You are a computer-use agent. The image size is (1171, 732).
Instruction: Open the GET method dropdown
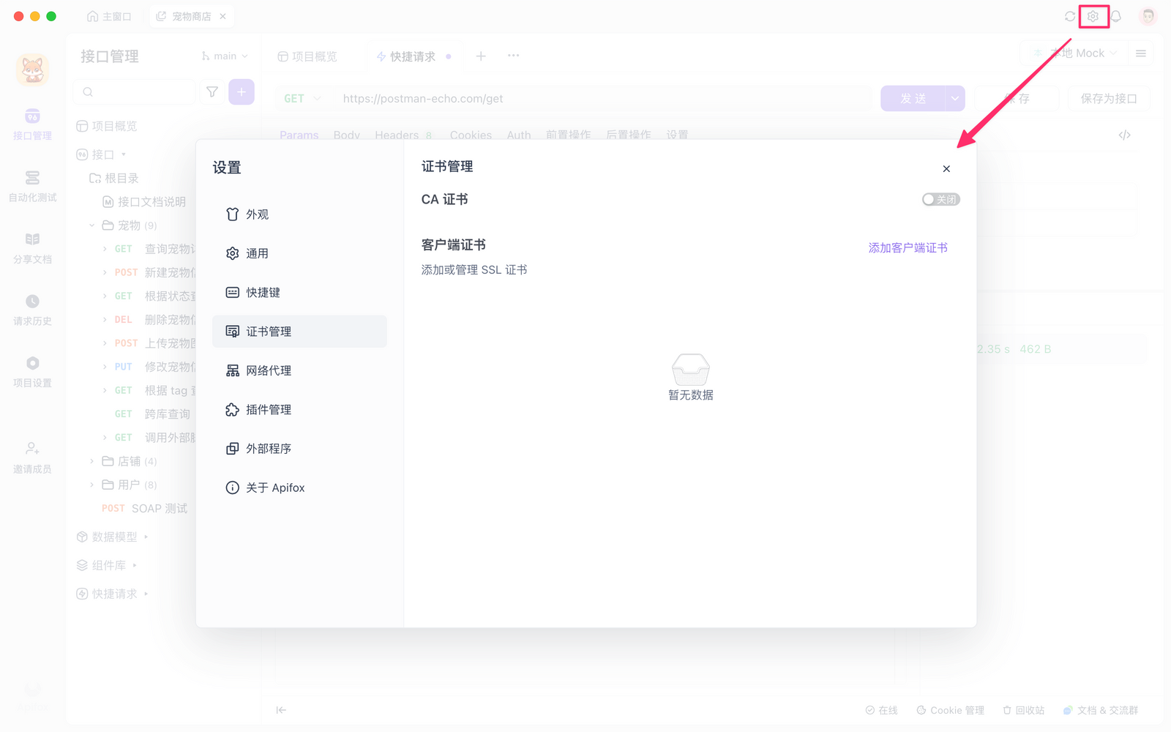(x=302, y=99)
